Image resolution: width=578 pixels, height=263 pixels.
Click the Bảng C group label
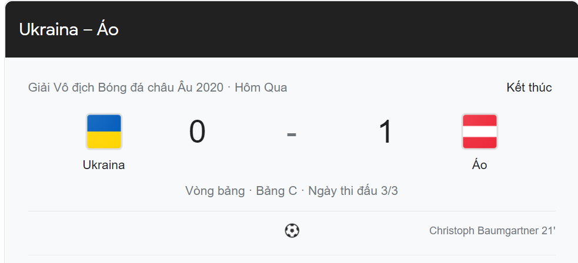point(276,191)
